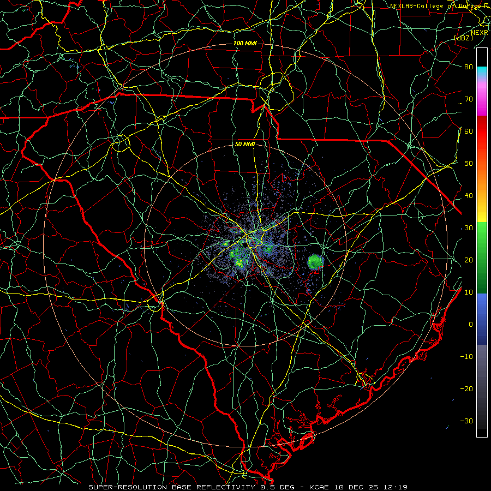
Task: Click the 0 dBZ scale value
Action: [471, 325]
